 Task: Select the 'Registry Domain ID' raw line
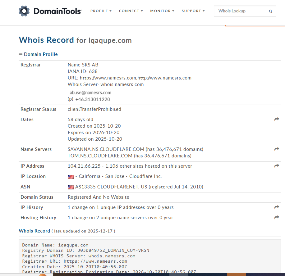tap(85, 251)
